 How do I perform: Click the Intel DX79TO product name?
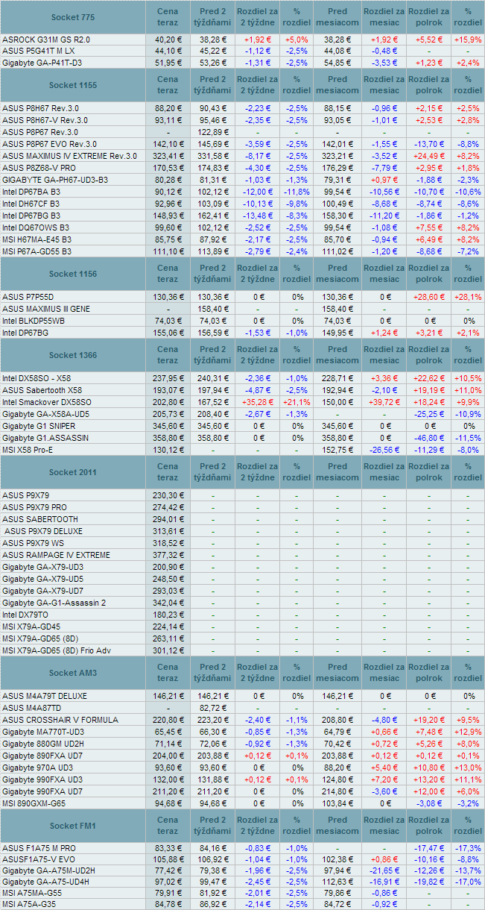pos(26,615)
